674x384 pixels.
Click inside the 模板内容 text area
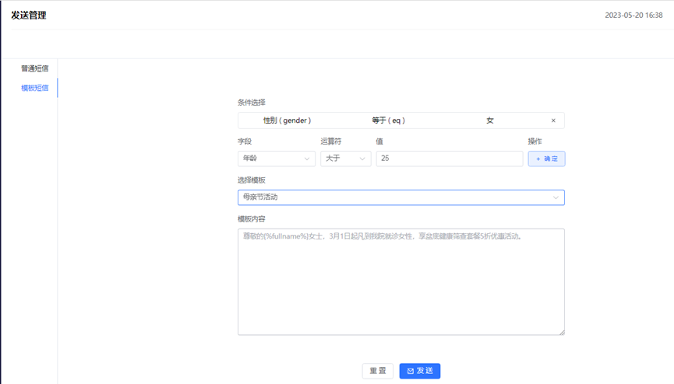point(401,282)
